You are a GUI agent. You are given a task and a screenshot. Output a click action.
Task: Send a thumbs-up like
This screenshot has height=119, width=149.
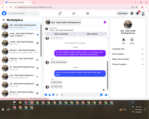[x=106, y=95]
